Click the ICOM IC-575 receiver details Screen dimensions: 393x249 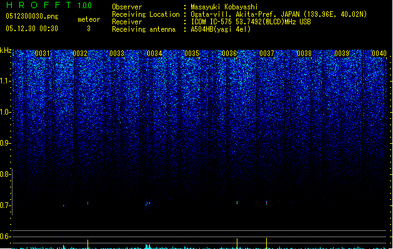(x=251, y=22)
